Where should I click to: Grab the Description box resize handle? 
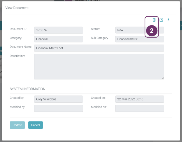click(162, 78)
